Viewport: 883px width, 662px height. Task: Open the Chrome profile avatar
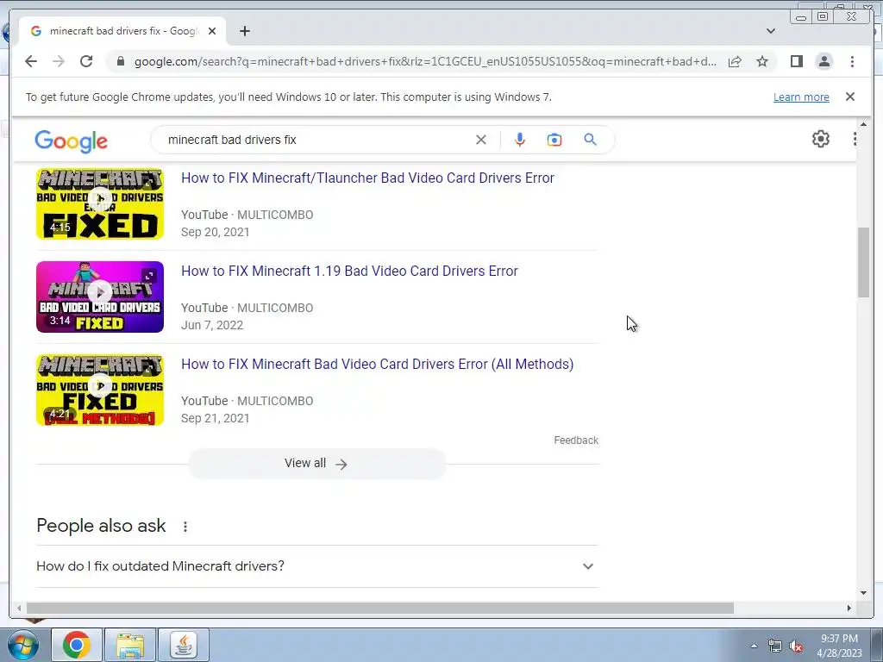824,61
